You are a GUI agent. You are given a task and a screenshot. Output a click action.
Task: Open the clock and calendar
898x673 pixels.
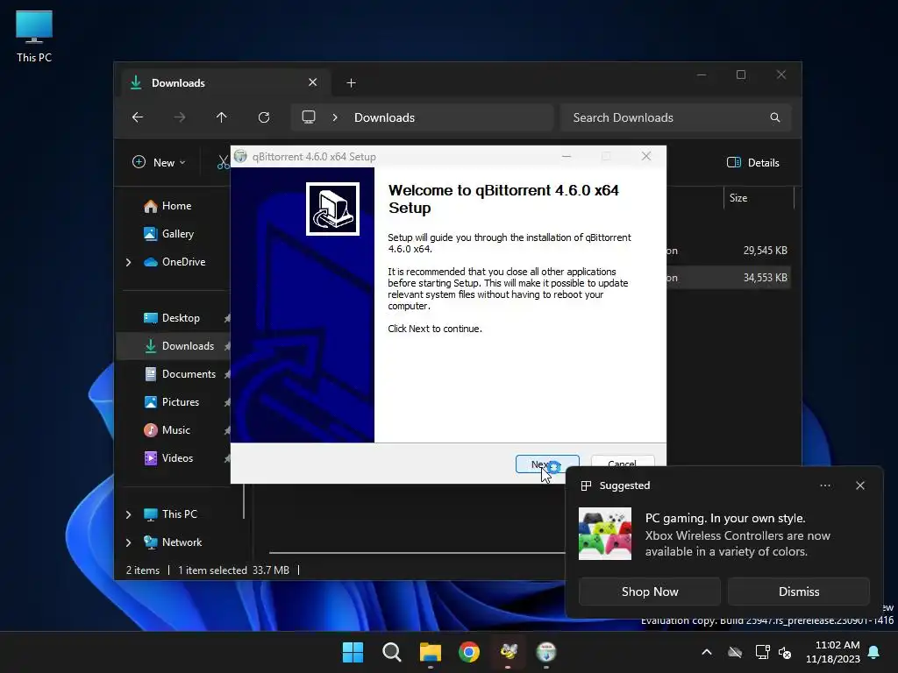pos(833,652)
